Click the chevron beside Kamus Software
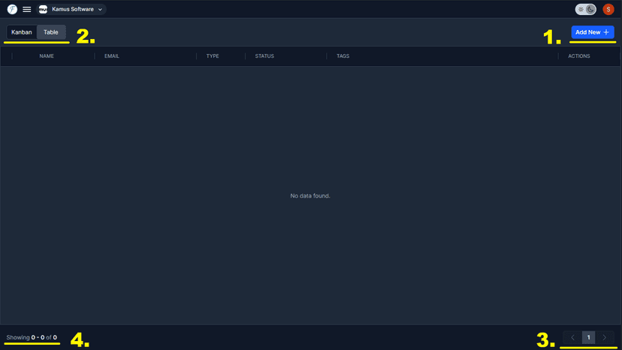The image size is (622, 350). coord(100,10)
